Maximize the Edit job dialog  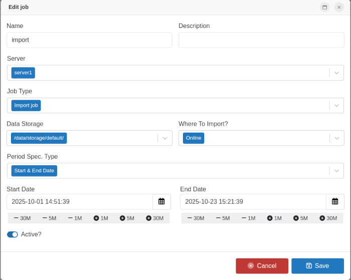pos(324,7)
